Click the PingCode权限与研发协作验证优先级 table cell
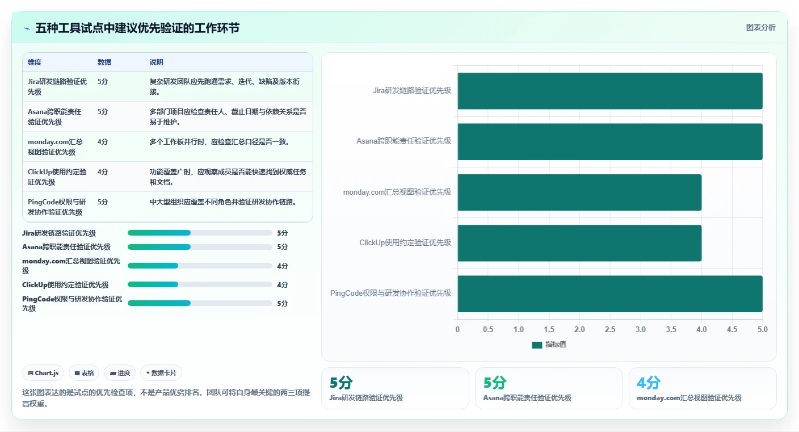Image resolution: width=799 pixels, height=432 pixels. 57,207
